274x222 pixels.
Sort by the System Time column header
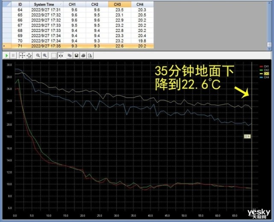(46, 4)
